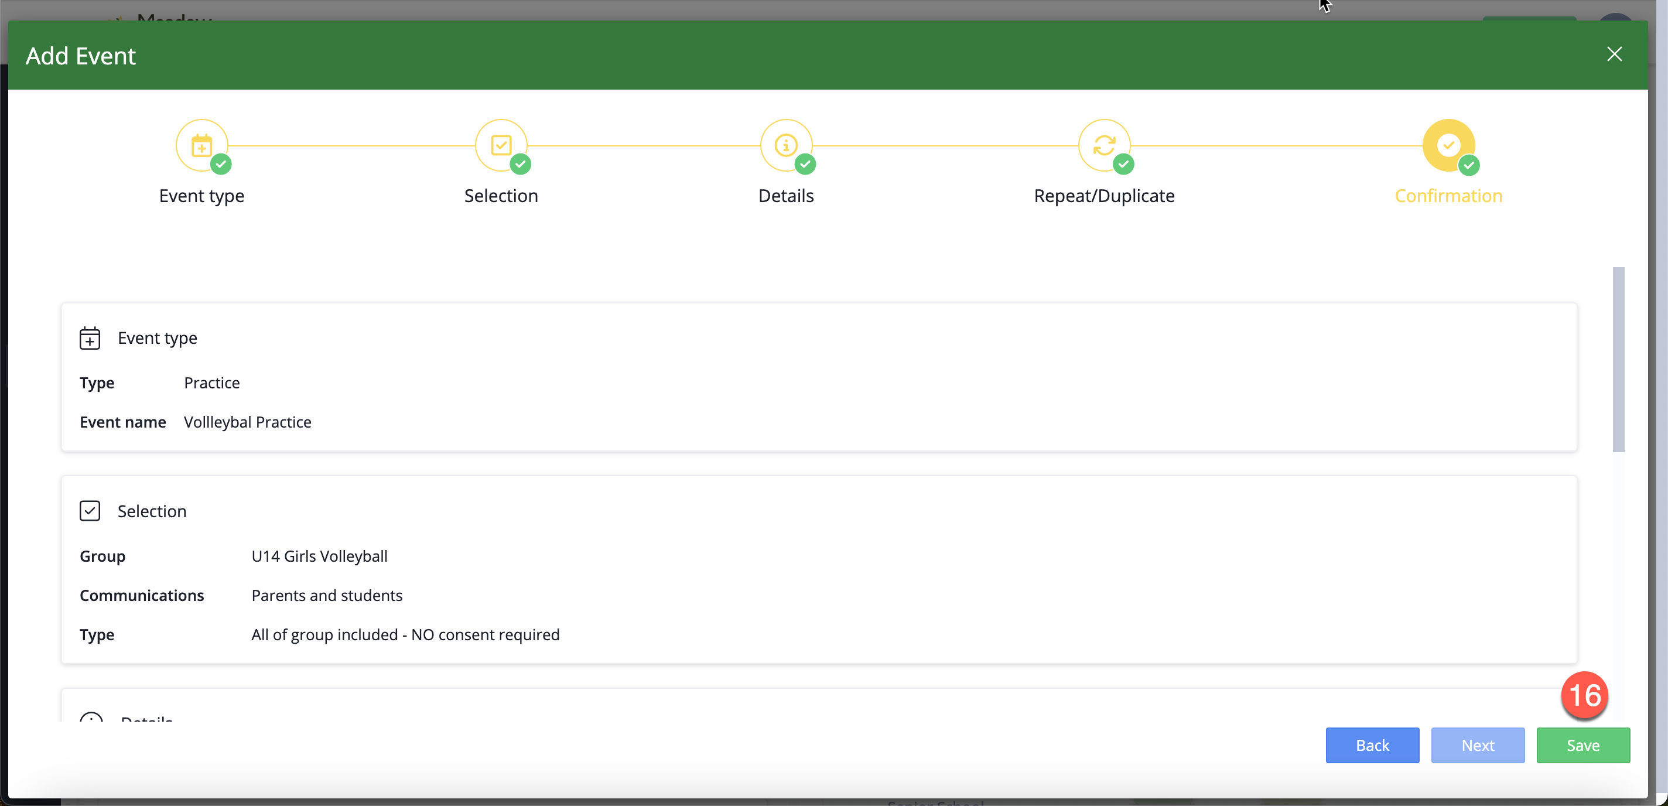The width and height of the screenshot is (1668, 806).
Task: Save the new event
Action: pyautogui.click(x=1583, y=745)
